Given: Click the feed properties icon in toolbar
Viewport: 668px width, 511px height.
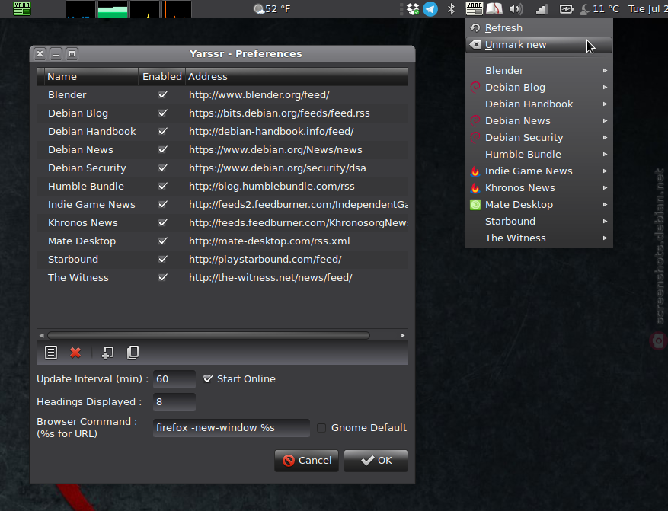Looking at the screenshot, I should [x=51, y=353].
